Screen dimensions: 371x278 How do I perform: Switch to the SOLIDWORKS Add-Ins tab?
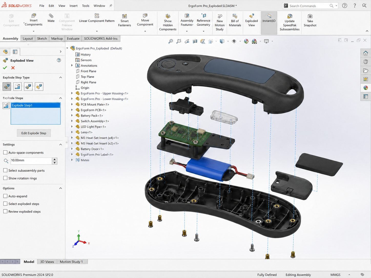coord(101,39)
